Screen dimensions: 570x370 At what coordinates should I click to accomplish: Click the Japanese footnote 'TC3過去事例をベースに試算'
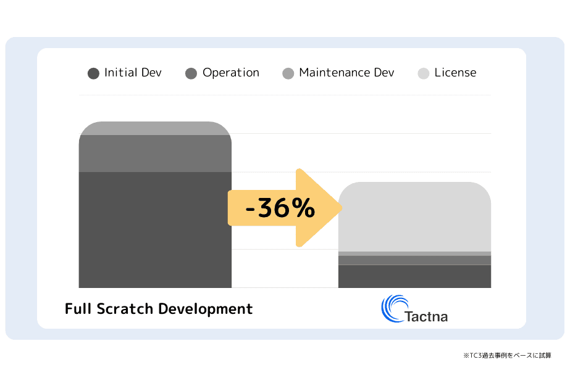(508, 355)
